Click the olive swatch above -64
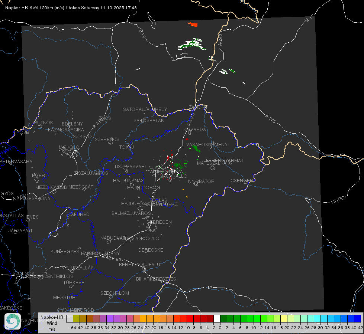This screenshot has width=364, height=334. click(76, 319)
